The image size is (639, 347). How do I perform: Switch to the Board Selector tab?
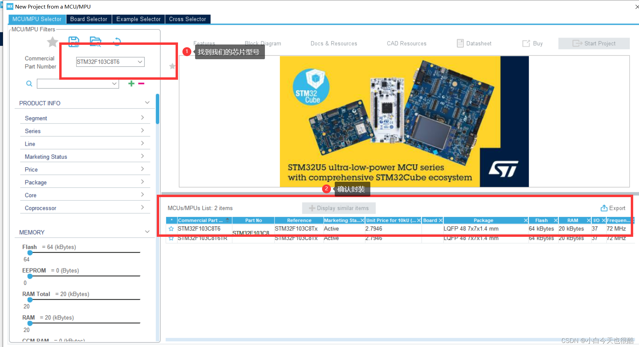(89, 19)
